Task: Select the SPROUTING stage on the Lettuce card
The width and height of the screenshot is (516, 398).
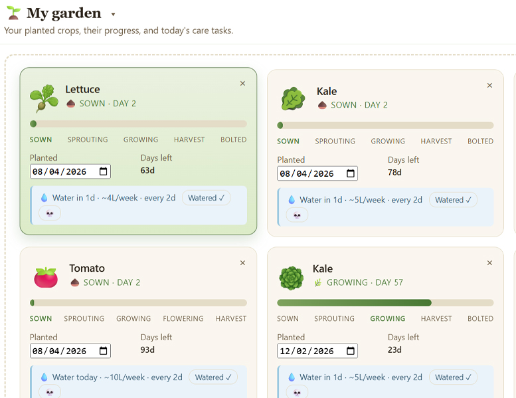Action: 88,140
